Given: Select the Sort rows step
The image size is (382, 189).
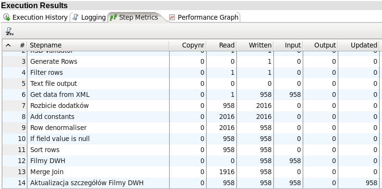Looking at the screenshot, I should 191,150.
